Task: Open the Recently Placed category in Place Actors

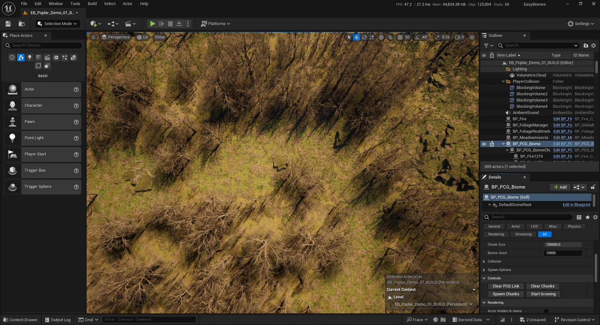Action: (x=12, y=57)
